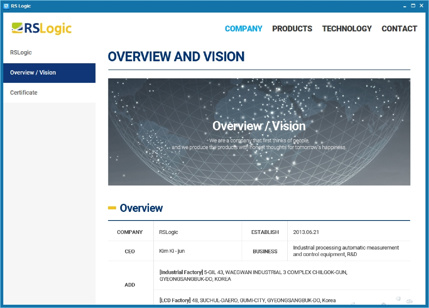The image size is (429, 308).
Task: Minimize the RS Logic window
Action: pos(405,6)
